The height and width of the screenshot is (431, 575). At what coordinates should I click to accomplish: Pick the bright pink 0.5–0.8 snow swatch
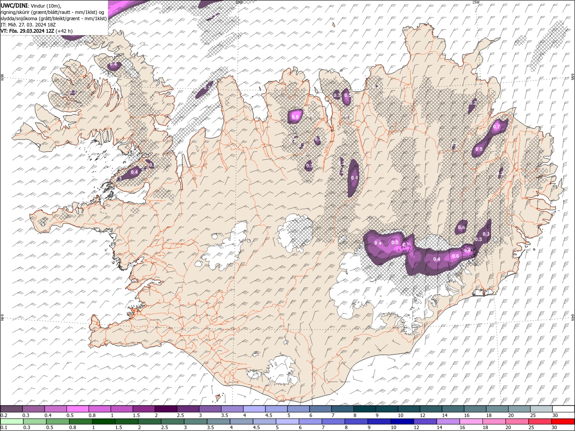[78, 409]
